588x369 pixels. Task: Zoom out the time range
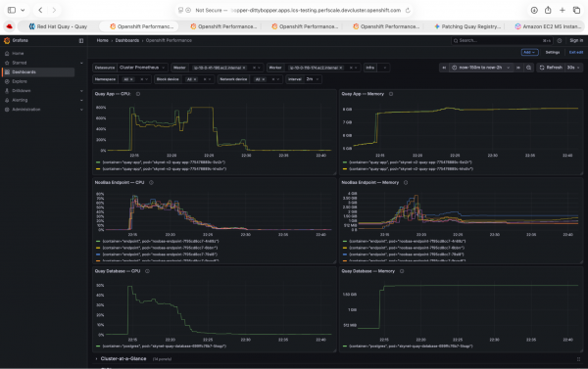pos(529,68)
